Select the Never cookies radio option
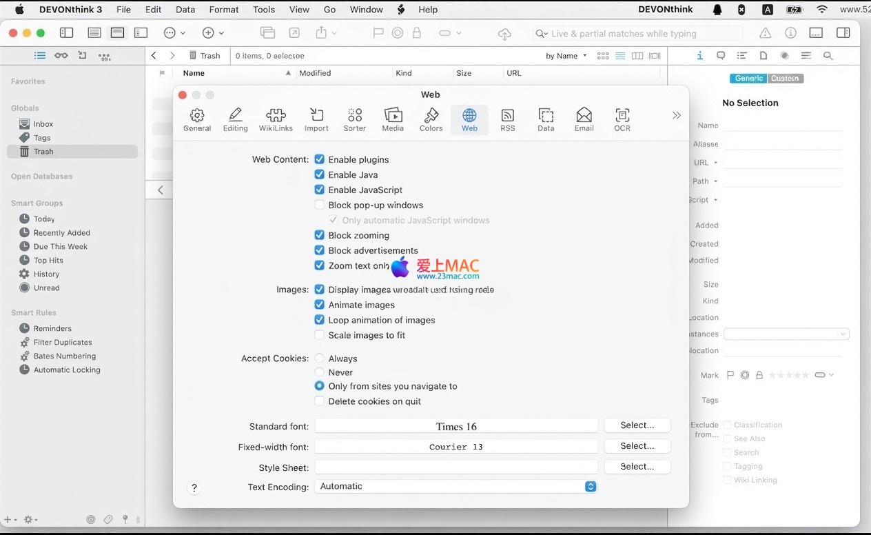 tap(320, 372)
